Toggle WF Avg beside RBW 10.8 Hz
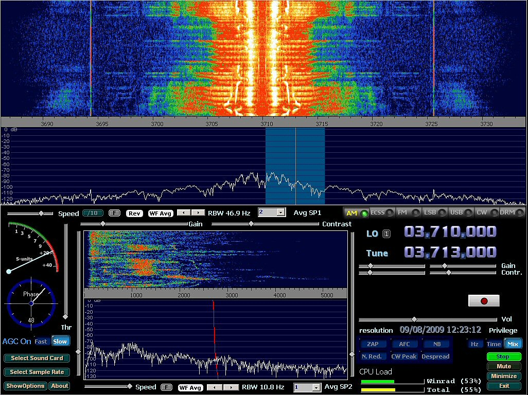 coord(190,388)
